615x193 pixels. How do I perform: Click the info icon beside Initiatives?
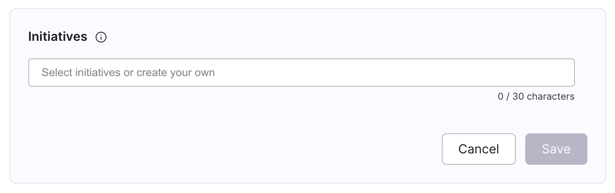click(101, 37)
